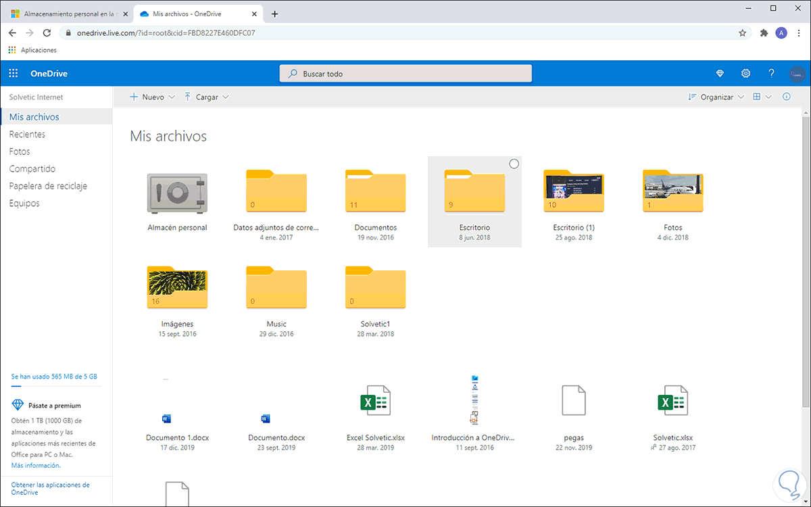This screenshot has width=811, height=507.
Task: Open the Chrome three-dot menu
Action: [799, 32]
